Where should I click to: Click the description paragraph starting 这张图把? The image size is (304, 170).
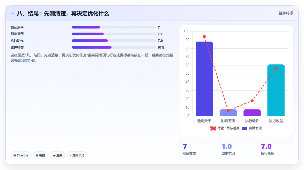tap(92, 58)
